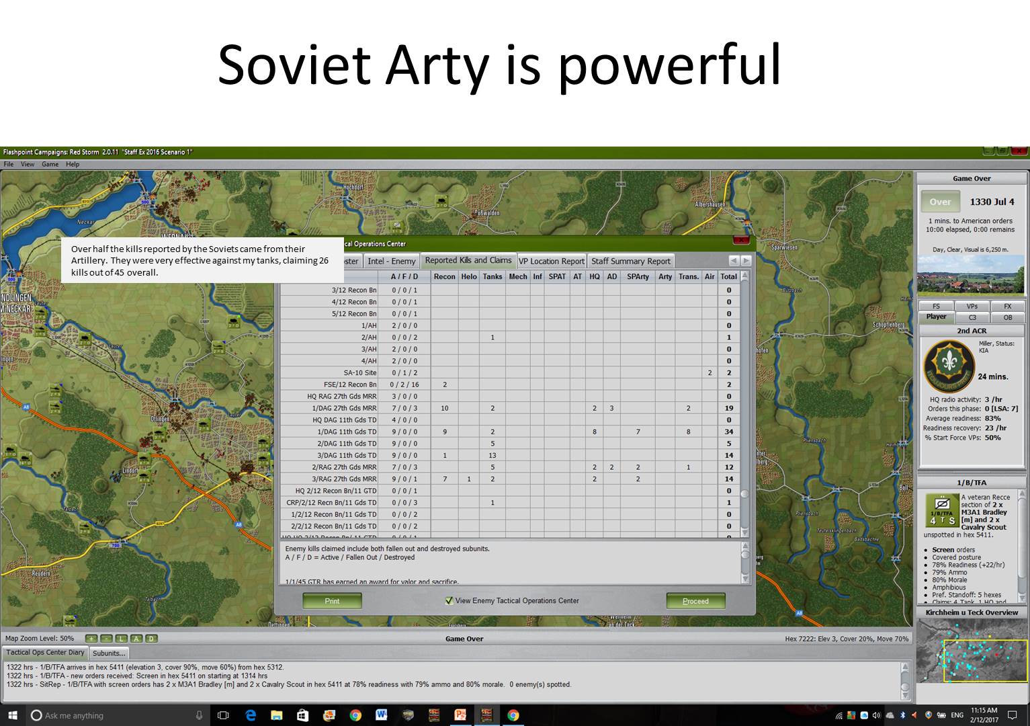Viewport: 1030px width, 726px height.
Task: Launch Microsoft Edge from the taskbar
Action: pos(251,715)
